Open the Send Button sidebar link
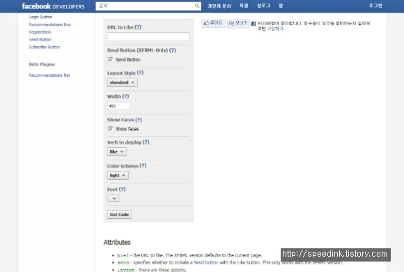The width and height of the screenshot is (404, 272). point(40,40)
